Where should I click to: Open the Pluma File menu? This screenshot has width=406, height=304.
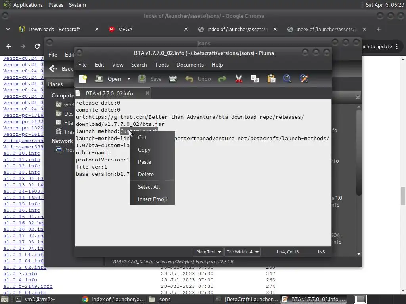pyautogui.click(x=82, y=65)
